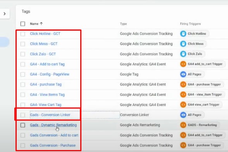Image resolution: width=228 pixels, height=152 pixels.
Task: Open the GA4 - purchase Tag
Action: click(x=46, y=85)
